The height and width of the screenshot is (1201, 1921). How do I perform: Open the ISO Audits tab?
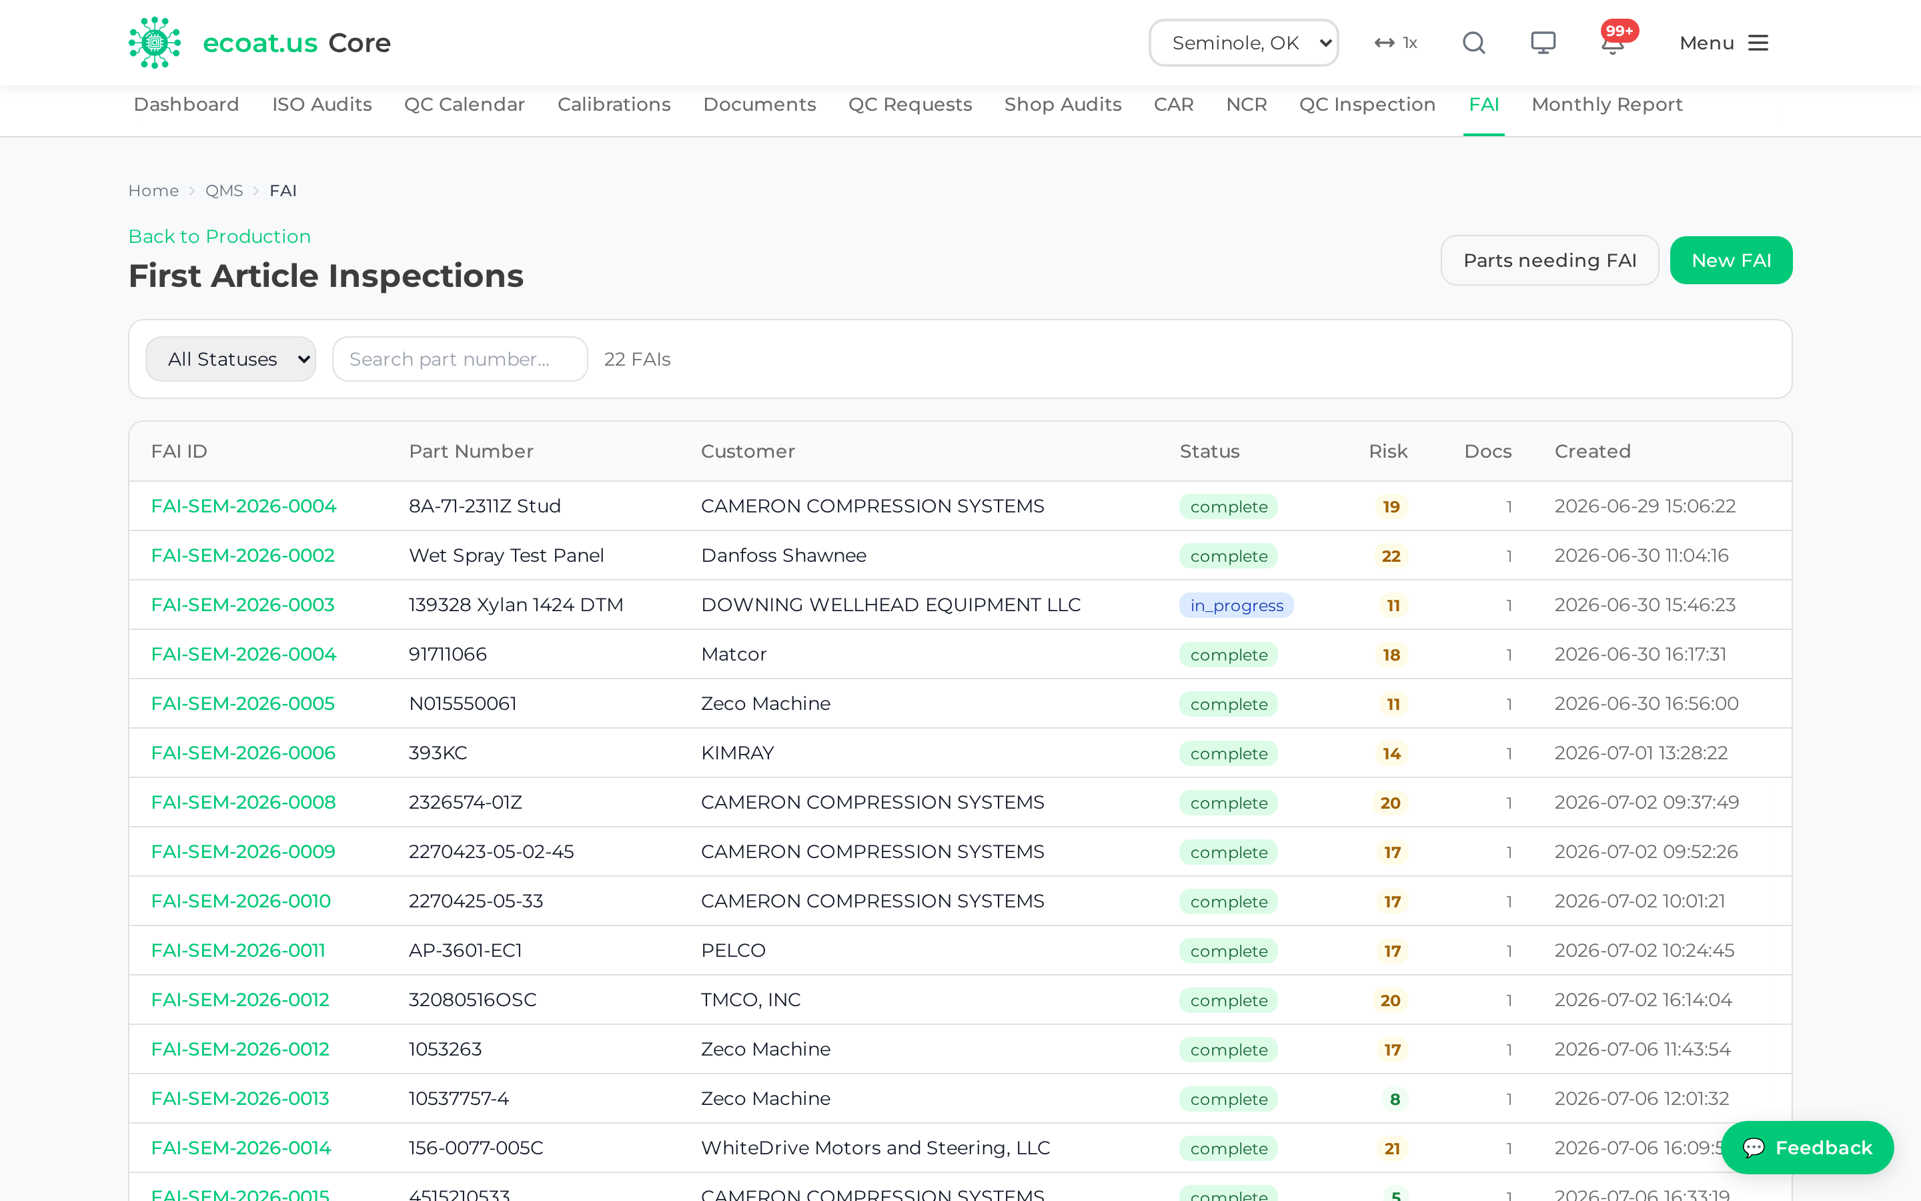click(322, 105)
